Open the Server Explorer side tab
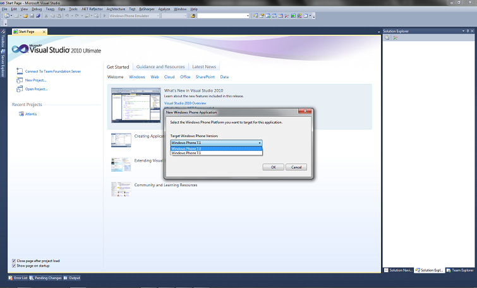The image size is (477, 288). click(x=3, y=63)
